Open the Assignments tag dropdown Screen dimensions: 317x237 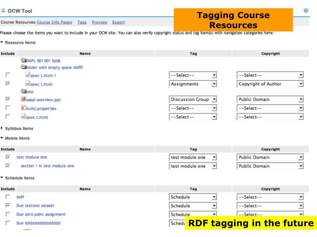[193, 84]
